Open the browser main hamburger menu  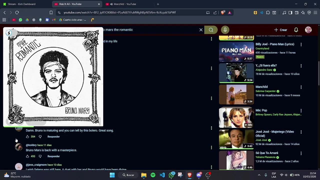pos(315,12)
